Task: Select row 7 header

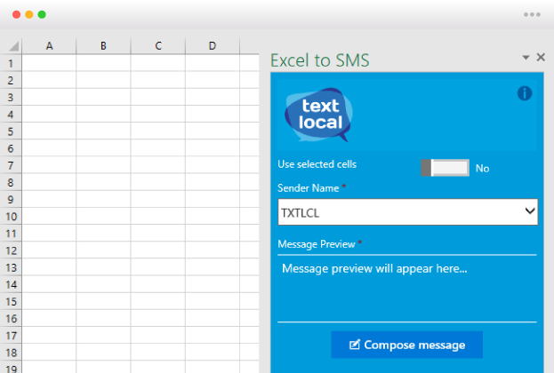Action: [11, 165]
